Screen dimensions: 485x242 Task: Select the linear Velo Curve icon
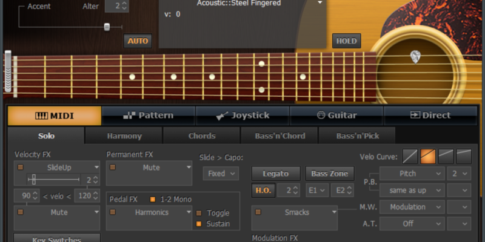coord(410,157)
